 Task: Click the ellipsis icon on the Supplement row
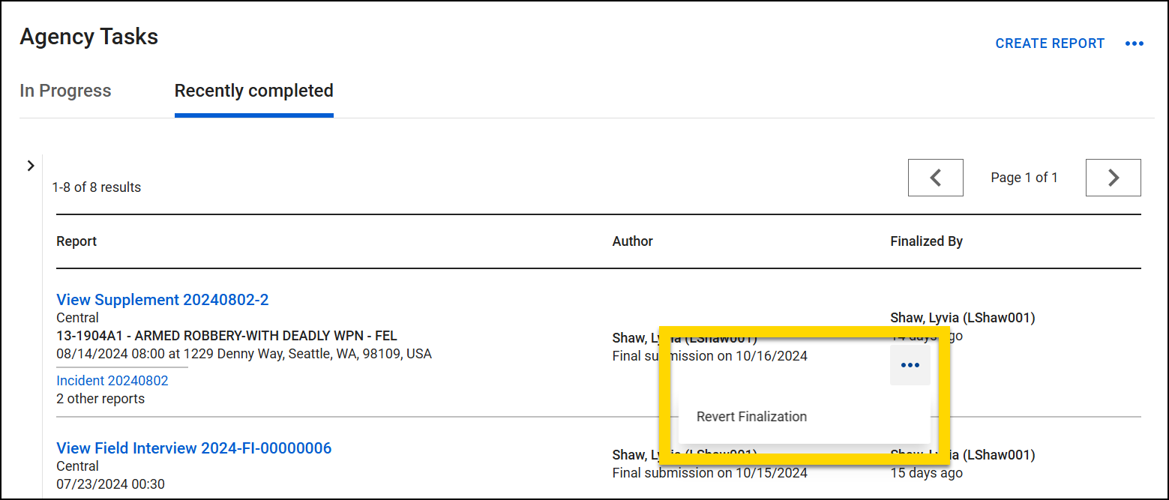(x=910, y=365)
